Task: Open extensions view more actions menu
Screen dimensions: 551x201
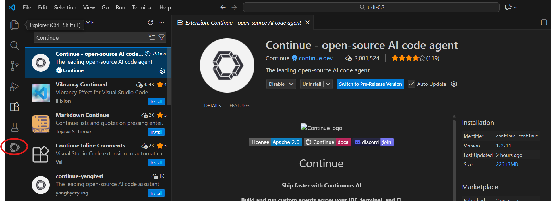Action: pyautogui.click(x=161, y=22)
